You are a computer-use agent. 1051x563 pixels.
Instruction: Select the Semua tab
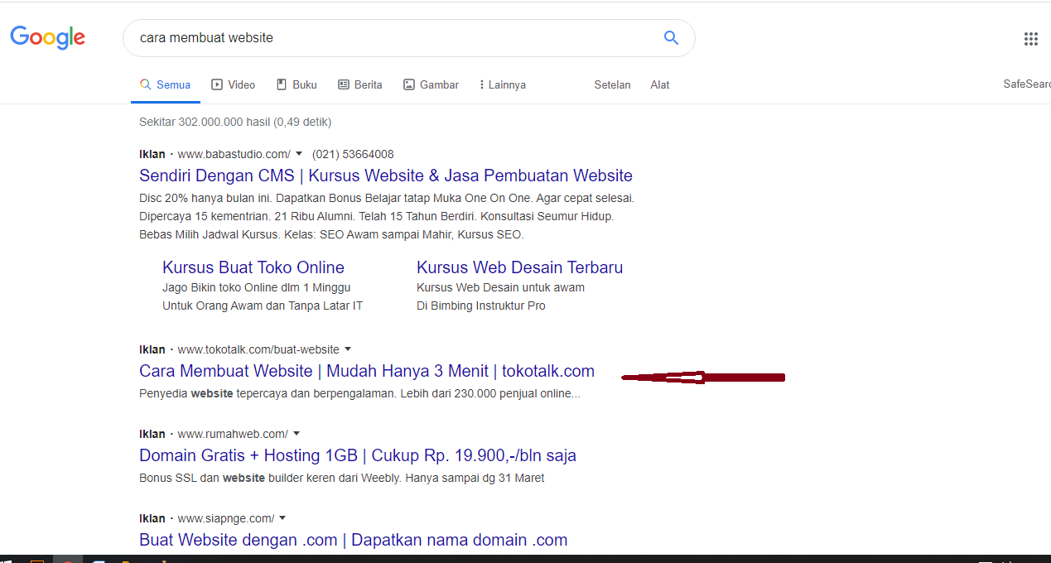point(166,84)
